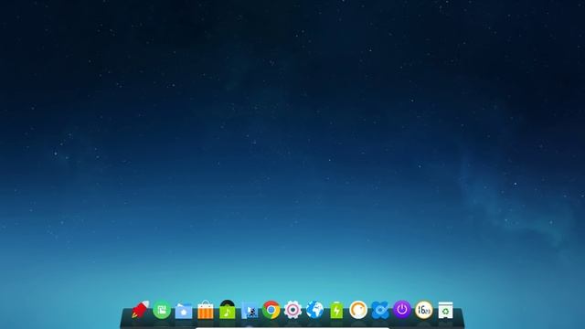
Task: Launch Google Chrome from the dock
Action: (x=271, y=310)
